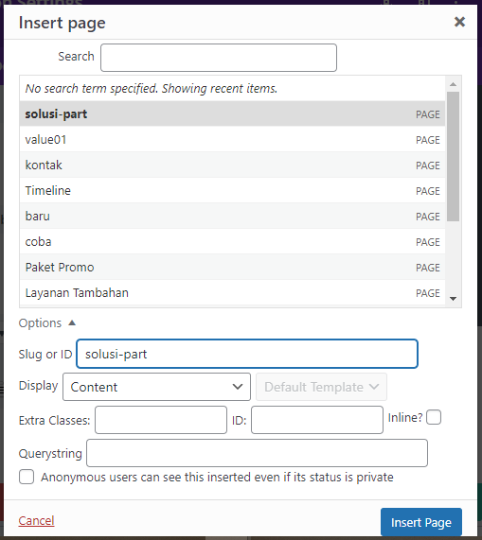
Task: Enable the Inline? checkbox
Action: point(434,417)
